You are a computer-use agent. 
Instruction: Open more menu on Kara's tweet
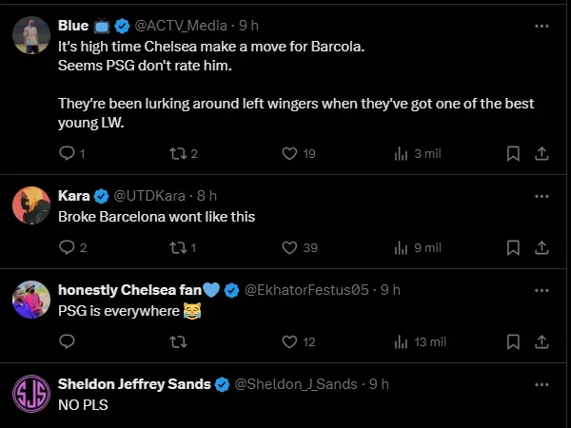541,196
